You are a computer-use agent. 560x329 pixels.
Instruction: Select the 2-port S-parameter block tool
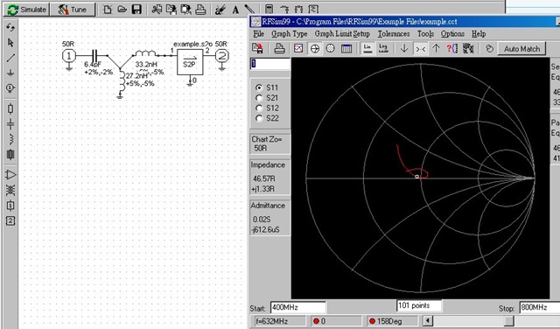[10, 220]
